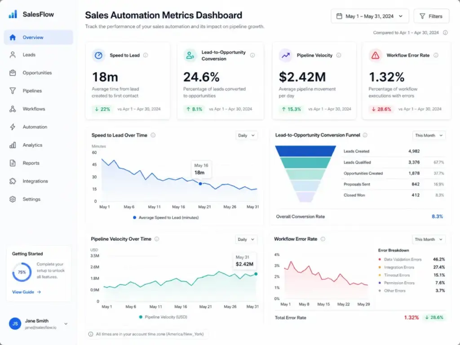This screenshot has height=345, width=460.
Task: Go to Leads in sidebar
Action: pos(39,55)
